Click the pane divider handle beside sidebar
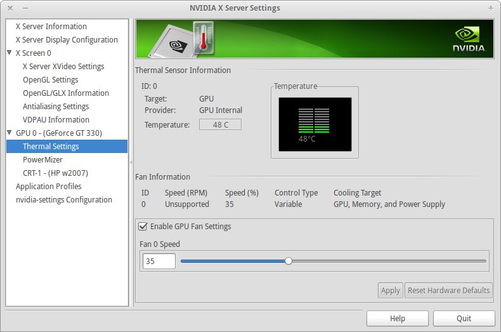Image resolution: width=501 pixels, height=332 pixels. [131, 163]
